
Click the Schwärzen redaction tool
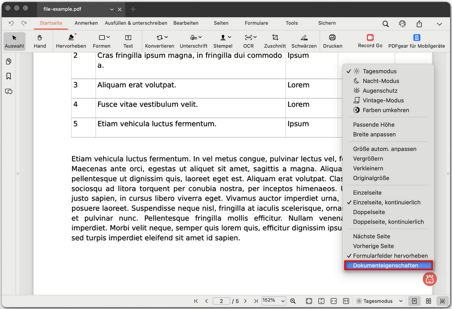(304, 41)
